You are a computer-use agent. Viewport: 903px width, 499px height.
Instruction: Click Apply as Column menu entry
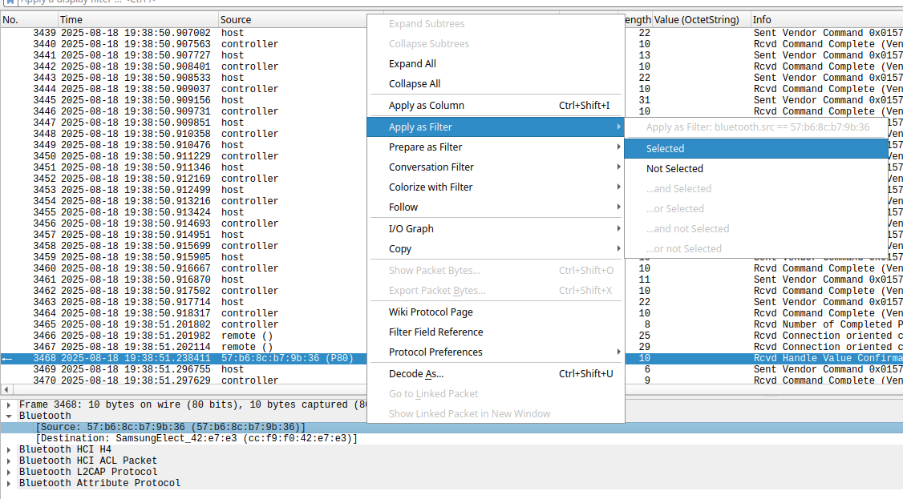click(x=426, y=106)
